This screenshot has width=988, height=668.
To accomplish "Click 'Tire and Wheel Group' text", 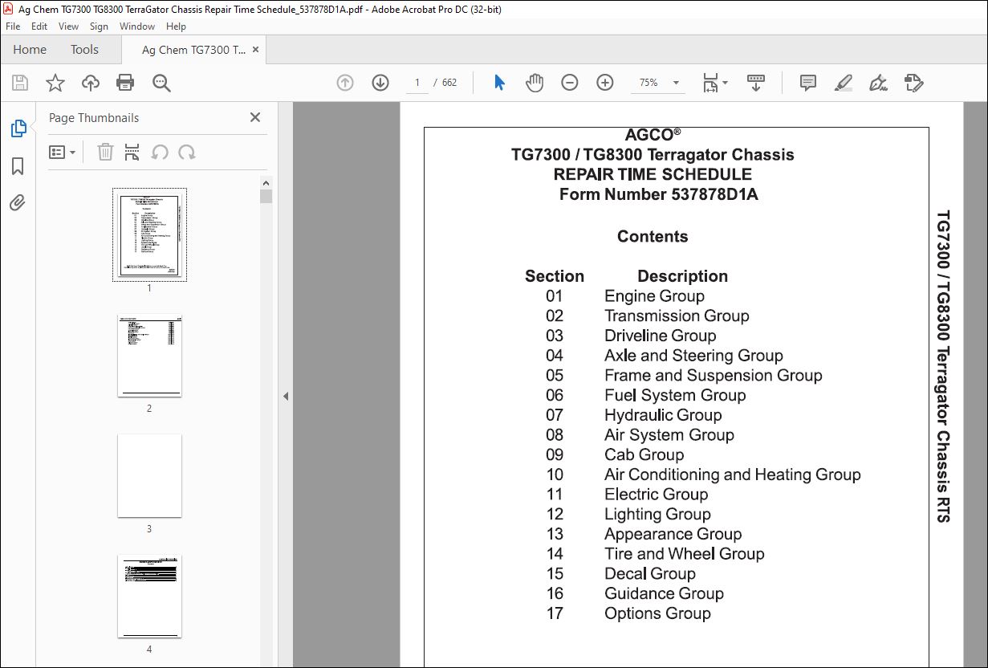I will [x=685, y=554].
